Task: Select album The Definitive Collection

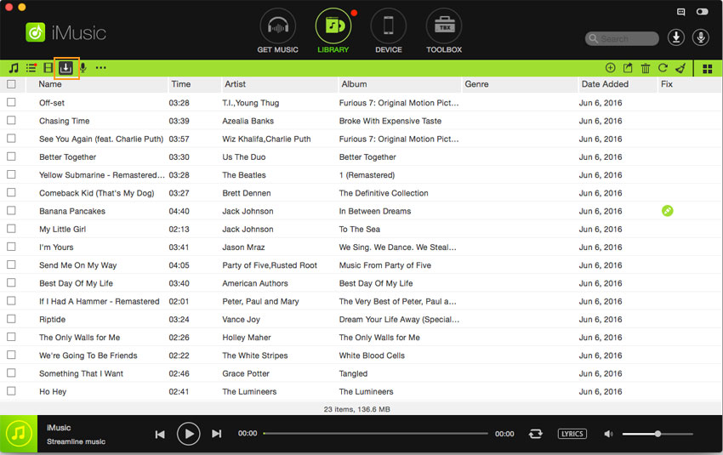Action: [384, 193]
